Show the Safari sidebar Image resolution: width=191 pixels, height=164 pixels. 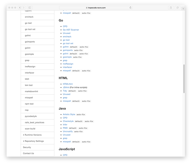point(30,8)
